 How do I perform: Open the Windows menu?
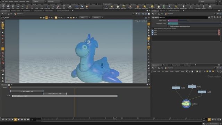[x=22, y=1]
